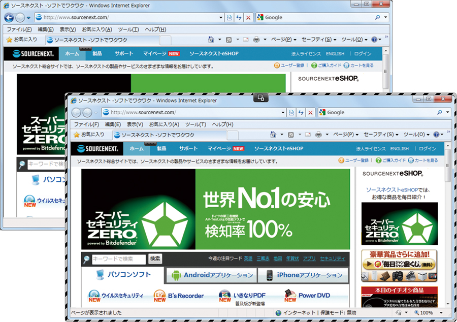Click the サポート nav item in the front window
The width and height of the screenshot is (457, 322).
188,149
